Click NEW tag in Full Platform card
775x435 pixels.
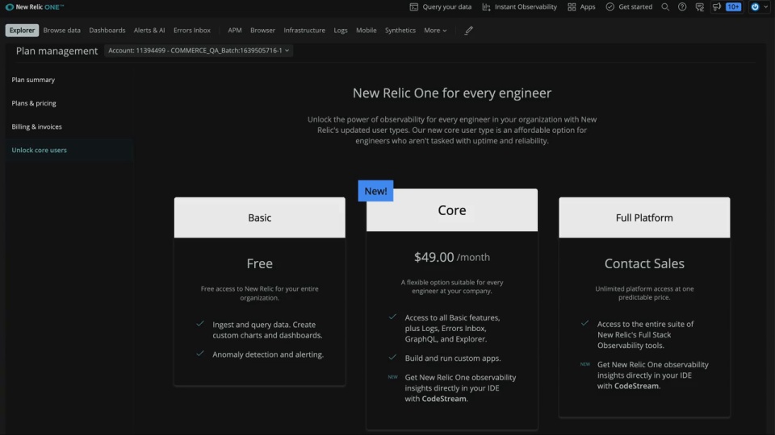coord(584,364)
